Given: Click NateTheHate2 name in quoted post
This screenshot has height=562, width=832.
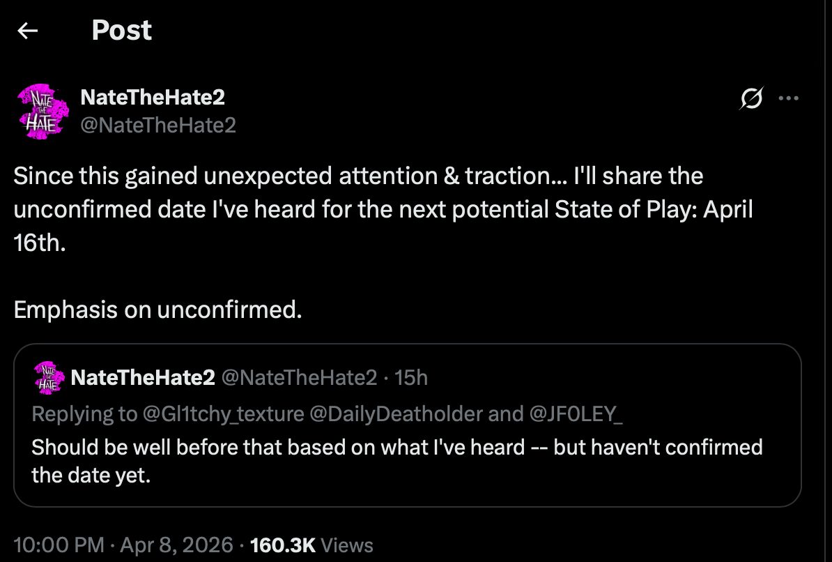Looking at the screenshot, I should coord(143,378).
